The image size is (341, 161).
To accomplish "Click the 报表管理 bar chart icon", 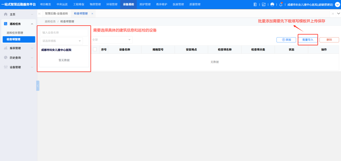I will (x=6, y=48).
